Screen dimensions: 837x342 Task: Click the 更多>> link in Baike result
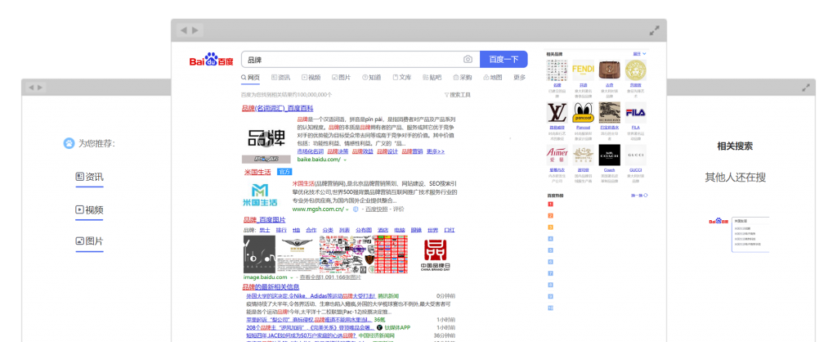click(x=436, y=151)
